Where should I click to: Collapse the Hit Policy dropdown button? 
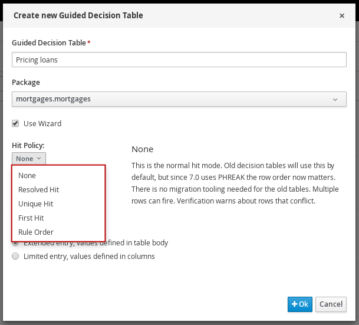28,158
